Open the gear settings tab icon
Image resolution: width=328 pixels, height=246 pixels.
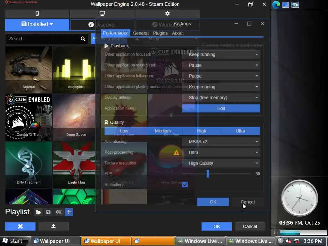coord(167,13)
